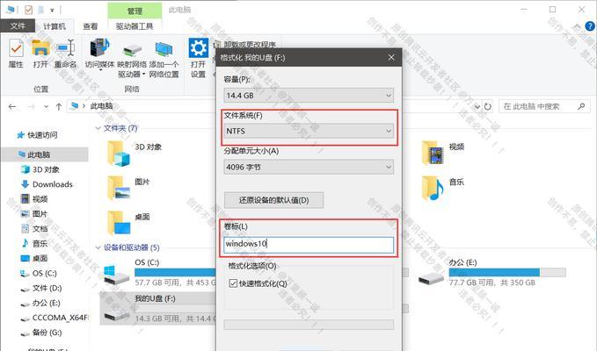Select 我的U盘 (F:) drive tile
Image resolution: width=597 pixels, height=351 pixels.
click(x=158, y=309)
